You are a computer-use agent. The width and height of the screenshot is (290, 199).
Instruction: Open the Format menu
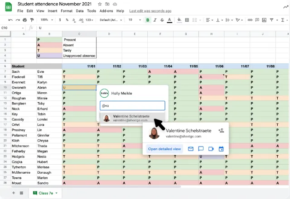pyautogui.click(x=67, y=11)
